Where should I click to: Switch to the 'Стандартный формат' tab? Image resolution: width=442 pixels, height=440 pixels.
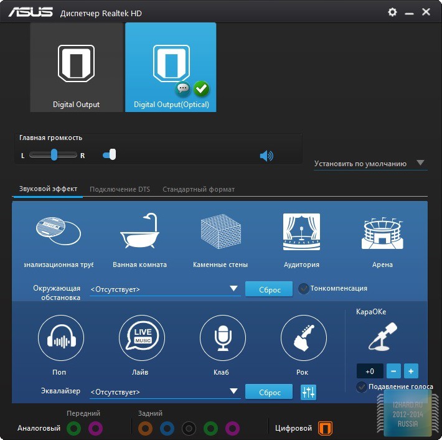click(199, 189)
